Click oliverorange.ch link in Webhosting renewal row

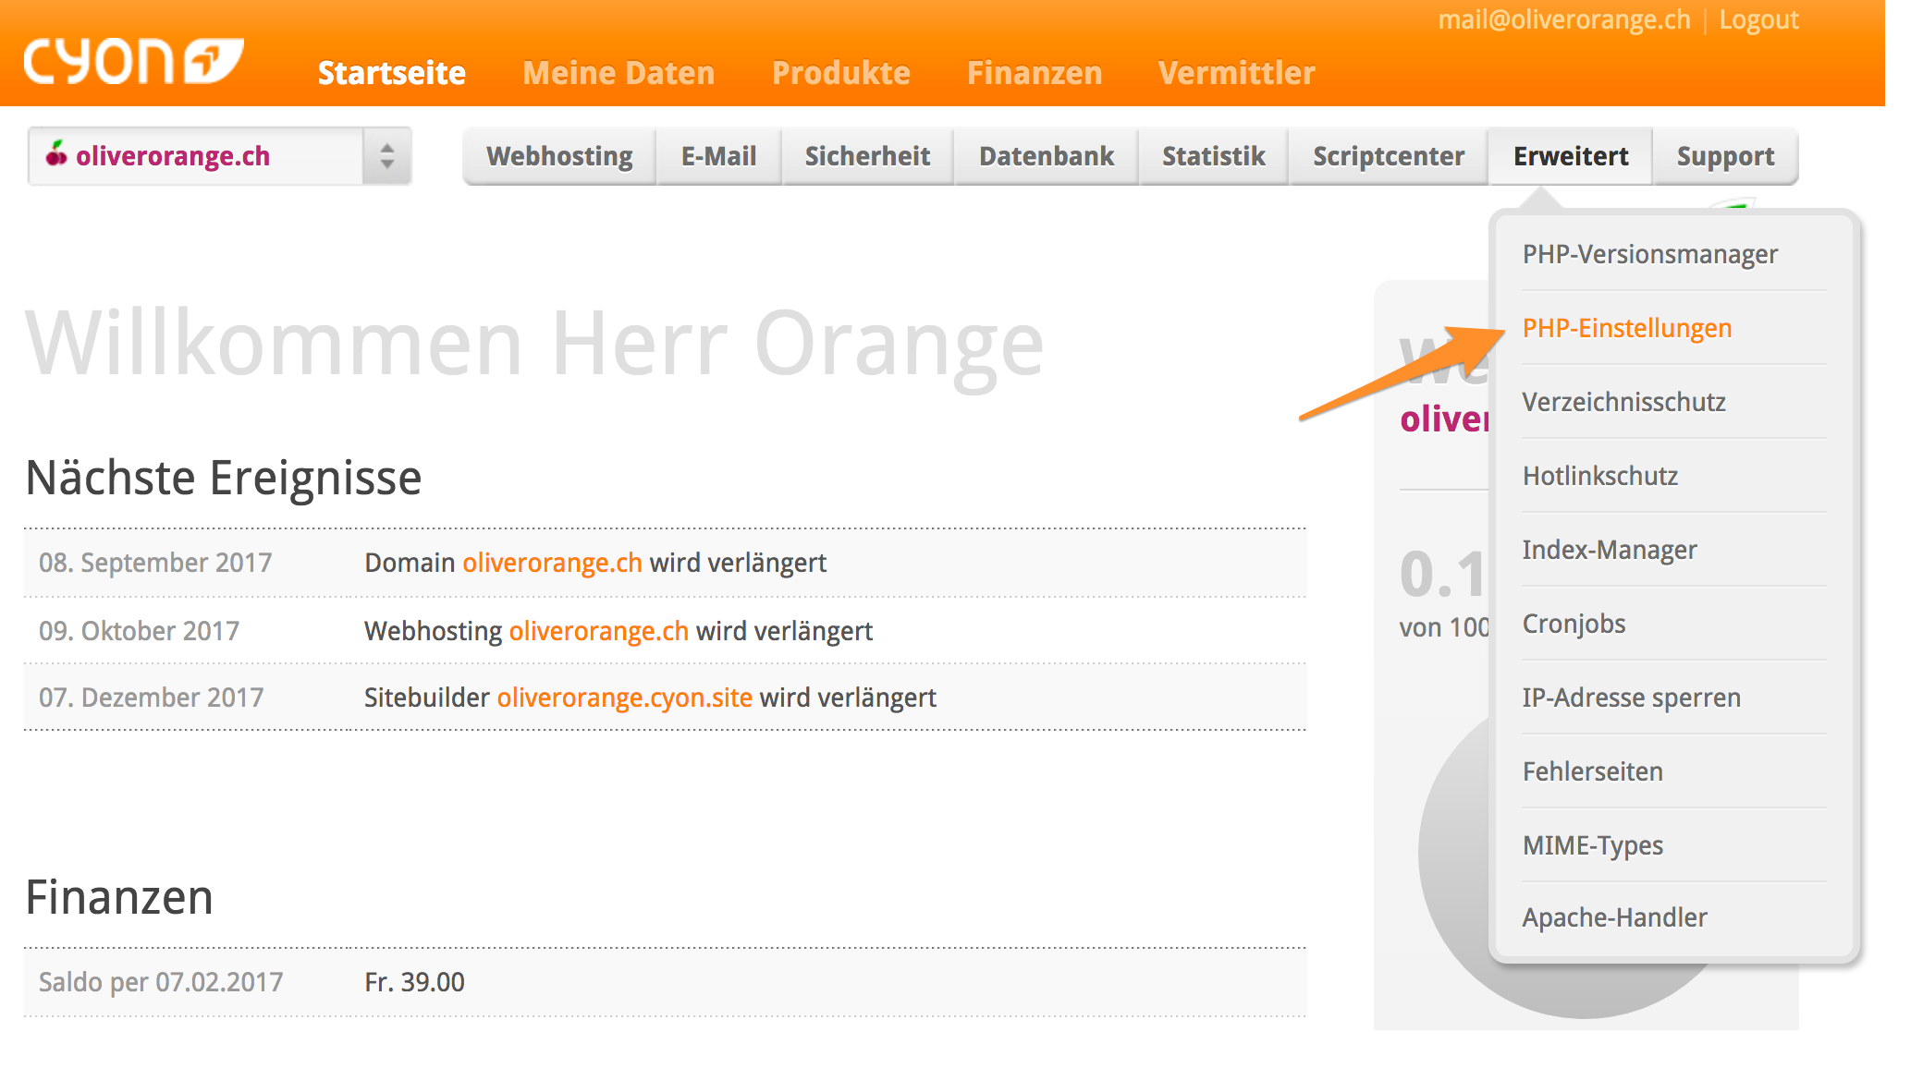coord(599,631)
